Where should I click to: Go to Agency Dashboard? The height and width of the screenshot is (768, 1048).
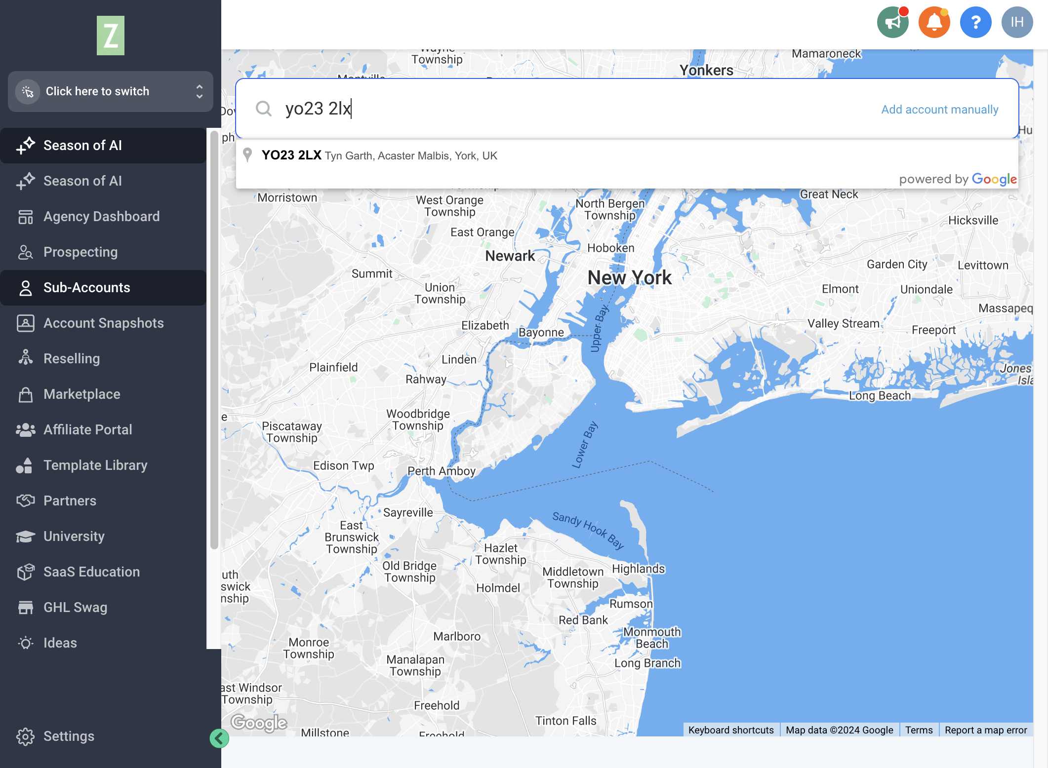(103, 217)
